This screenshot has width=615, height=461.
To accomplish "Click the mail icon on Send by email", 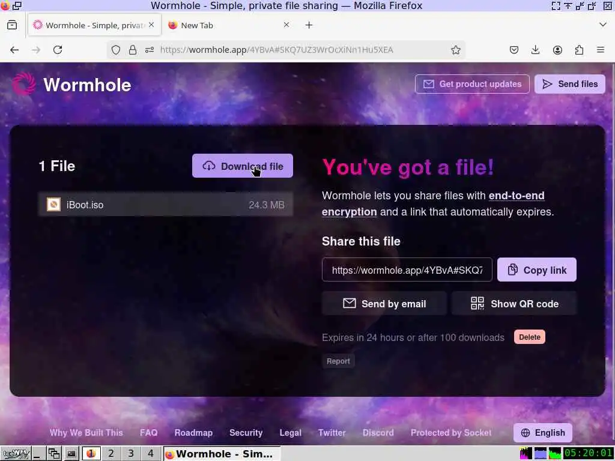I will [349, 303].
